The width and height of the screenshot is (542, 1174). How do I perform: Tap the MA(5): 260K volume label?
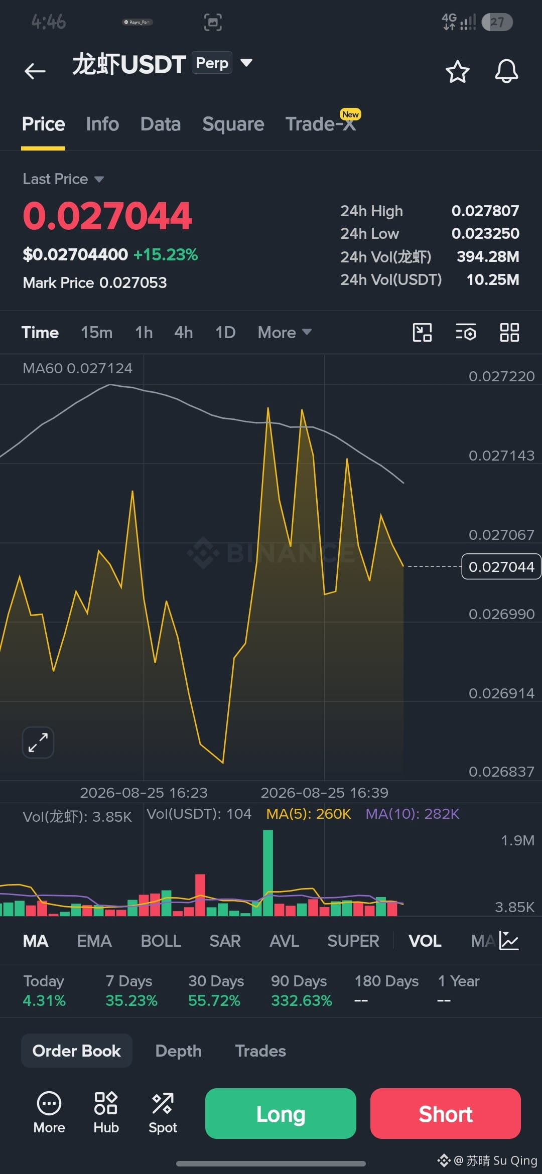point(309,813)
